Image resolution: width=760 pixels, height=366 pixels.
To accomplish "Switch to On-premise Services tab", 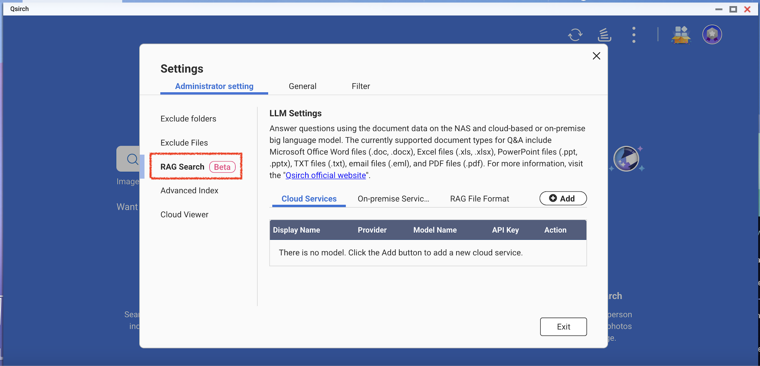I will [393, 199].
